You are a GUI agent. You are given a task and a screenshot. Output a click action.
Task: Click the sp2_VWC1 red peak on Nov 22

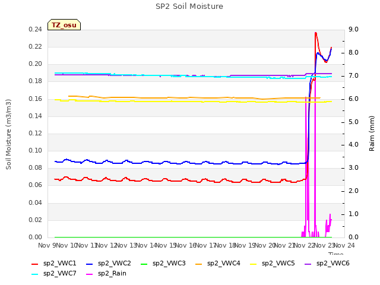[316, 33]
